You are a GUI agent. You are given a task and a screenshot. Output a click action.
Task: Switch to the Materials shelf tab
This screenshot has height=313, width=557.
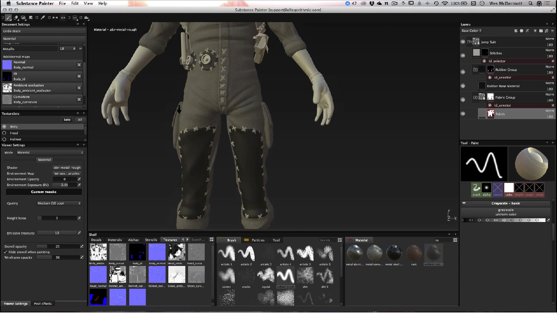(x=115, y=240)
